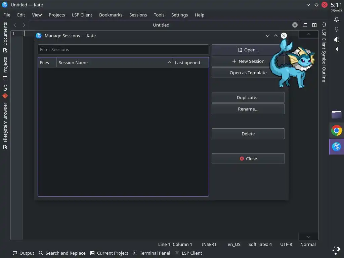344x258 pixels.
Task: Open the Tools menu
Action: click(159, 15)
